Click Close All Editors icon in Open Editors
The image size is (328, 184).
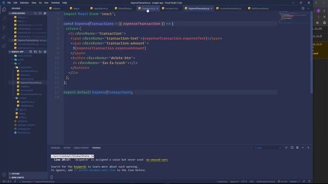pos(45,13)
